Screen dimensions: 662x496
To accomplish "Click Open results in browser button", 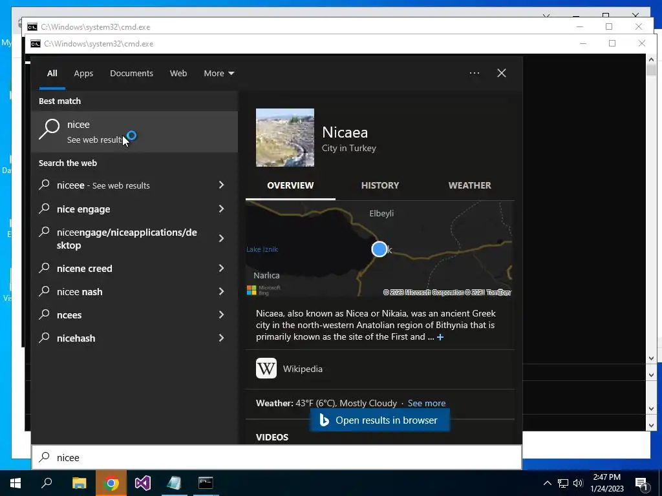I will coord(380,420).
